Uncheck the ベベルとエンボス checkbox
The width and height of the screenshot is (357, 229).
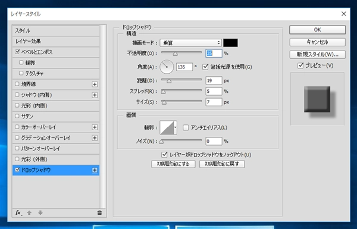(x=17, y=52)
